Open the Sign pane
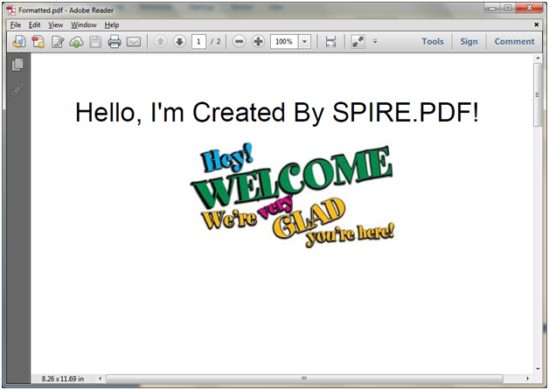This screenshot has width=549, height=390. pos(469,42)
